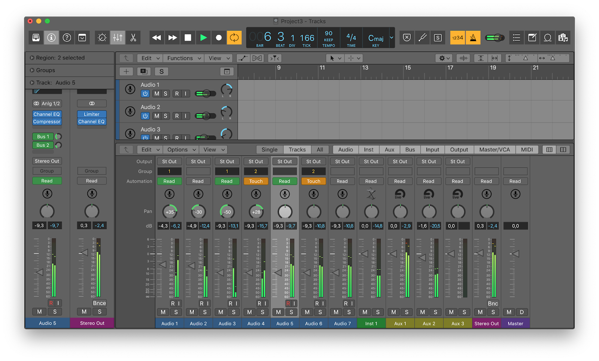Select the All mixer view tab
Screen dimensions: 599x361
click(320, 149)
